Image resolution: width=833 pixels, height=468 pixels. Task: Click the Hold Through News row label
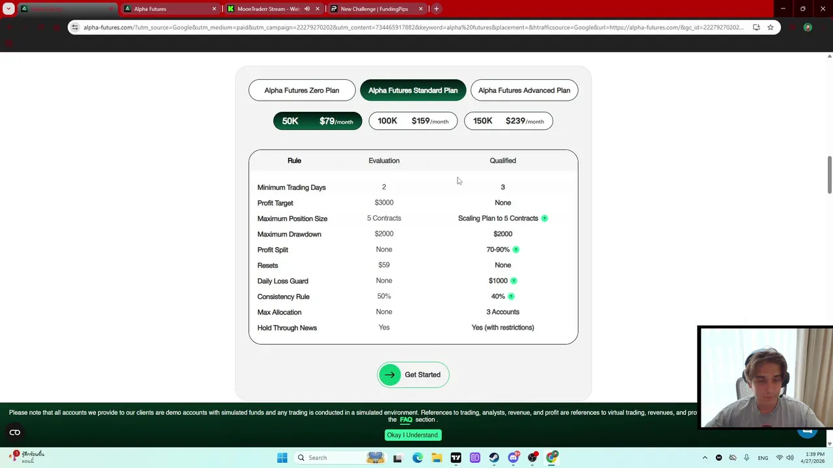point(287,328)
